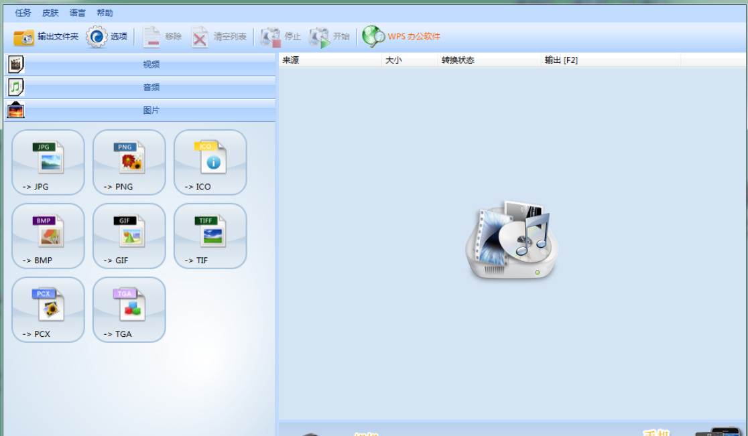Click the 输出文件夹 label

pyautogui.click(x=58, y=36)
